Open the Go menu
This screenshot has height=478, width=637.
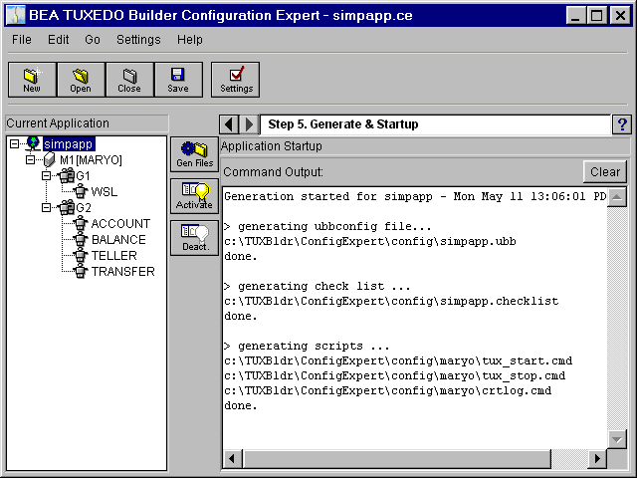[93, 40]
